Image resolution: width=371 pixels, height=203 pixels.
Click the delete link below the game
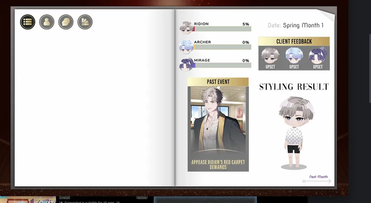click(x=142, y=197)
